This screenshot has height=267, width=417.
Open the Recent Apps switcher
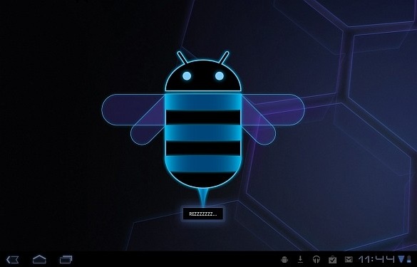click(66, 259)
